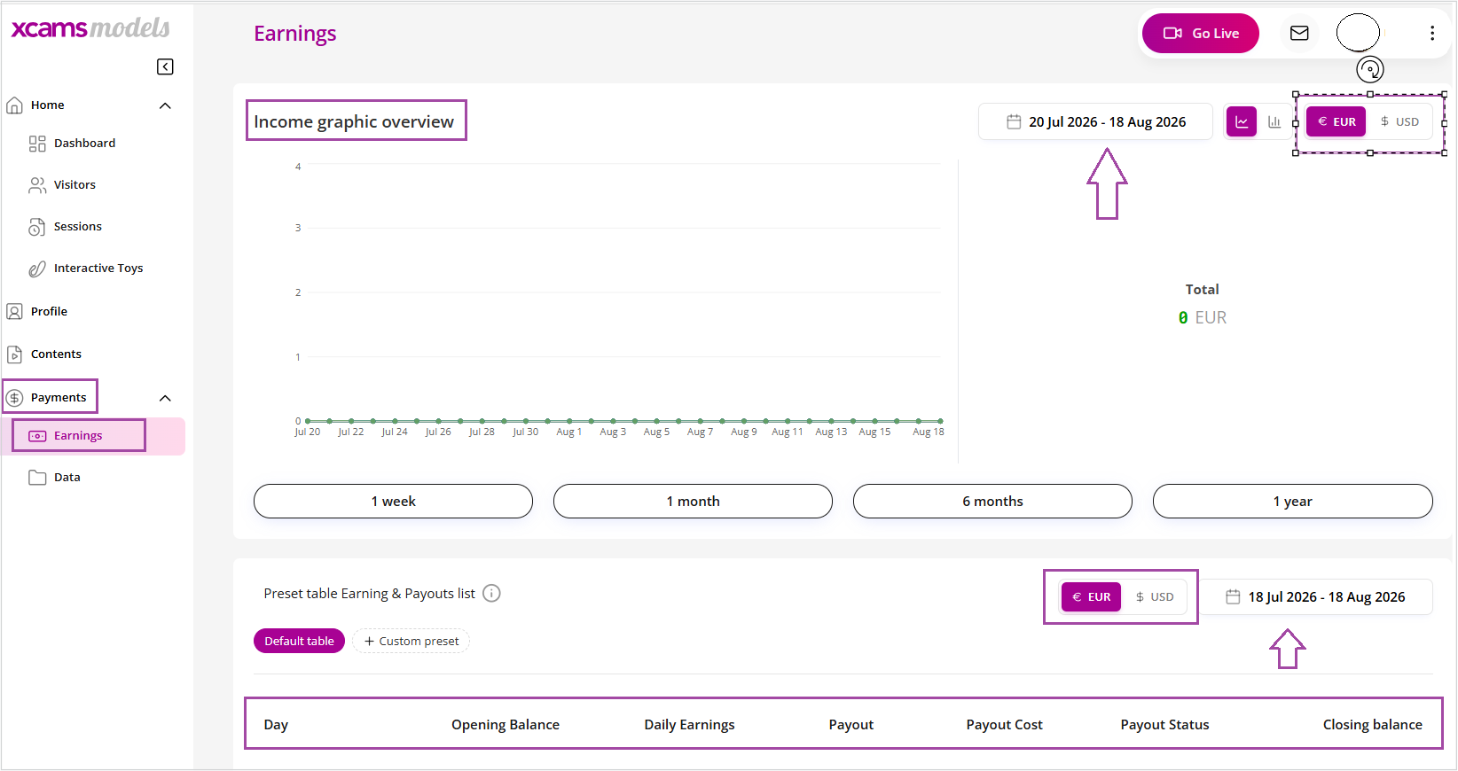
Task: Open the Sessions page
Action: tap(77, 226)
